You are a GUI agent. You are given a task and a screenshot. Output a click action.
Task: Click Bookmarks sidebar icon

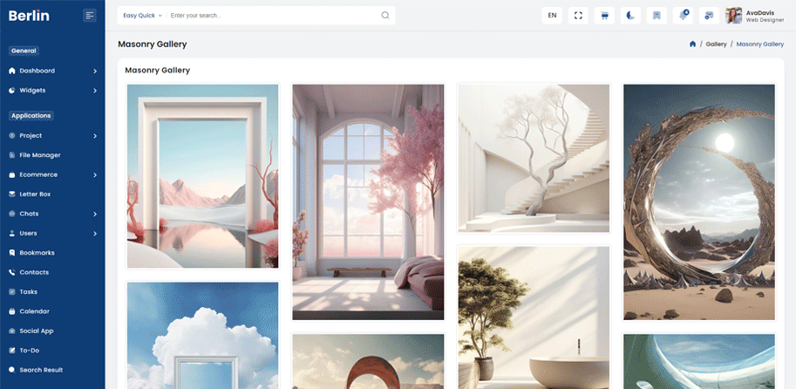(12, 252)
